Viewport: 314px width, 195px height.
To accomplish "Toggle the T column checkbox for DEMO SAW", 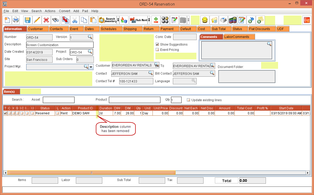I will point(5,113).
